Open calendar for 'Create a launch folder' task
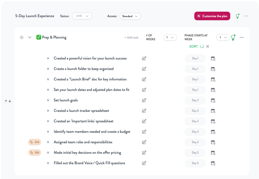259x179 pixels. [x=213, y=69]
